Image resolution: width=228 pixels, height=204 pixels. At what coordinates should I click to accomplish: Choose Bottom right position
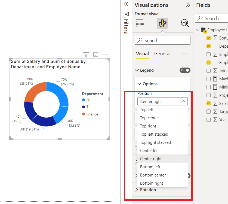click(x=162, y=183)
